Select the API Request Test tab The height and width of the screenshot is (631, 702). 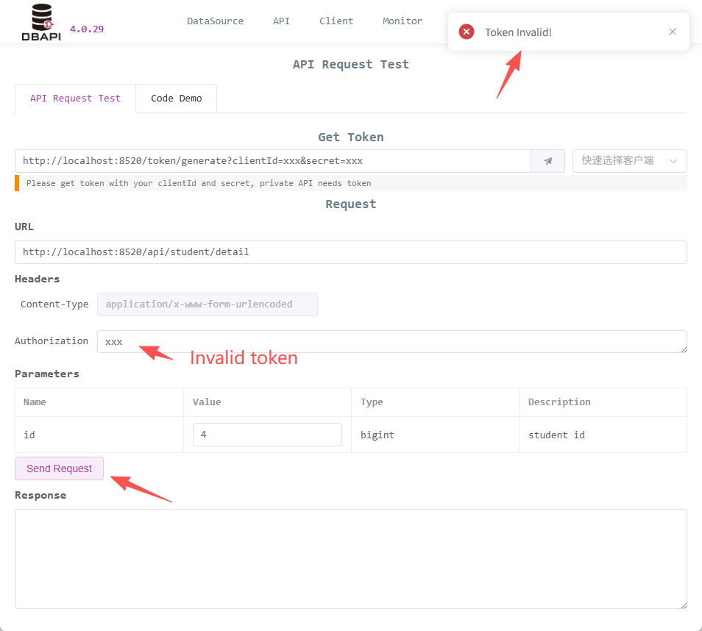75,99
